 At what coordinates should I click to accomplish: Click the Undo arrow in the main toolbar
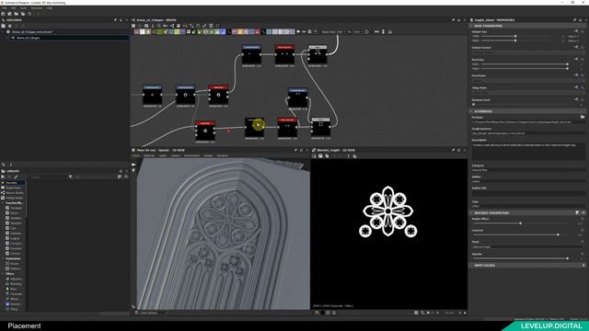pyautogui.click(x=29, y=14)
